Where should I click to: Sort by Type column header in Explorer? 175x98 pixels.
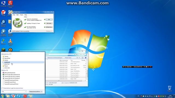coord(72,60)
